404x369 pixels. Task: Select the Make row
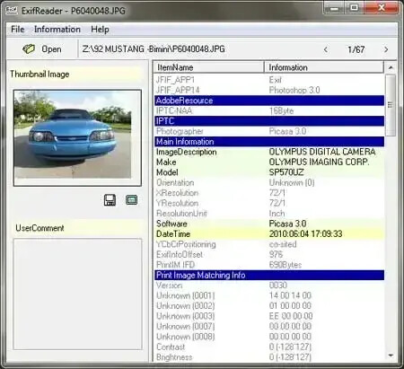click(x=269, y=162)
